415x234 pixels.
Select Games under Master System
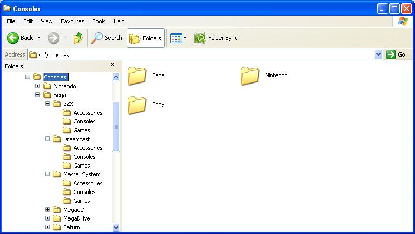tap(81, 201)
